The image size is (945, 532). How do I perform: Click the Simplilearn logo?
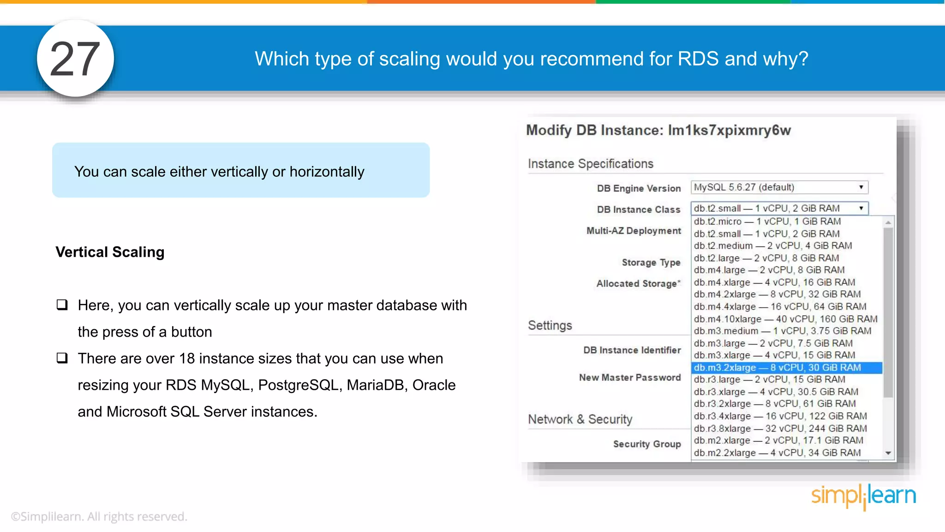(863, 496)
